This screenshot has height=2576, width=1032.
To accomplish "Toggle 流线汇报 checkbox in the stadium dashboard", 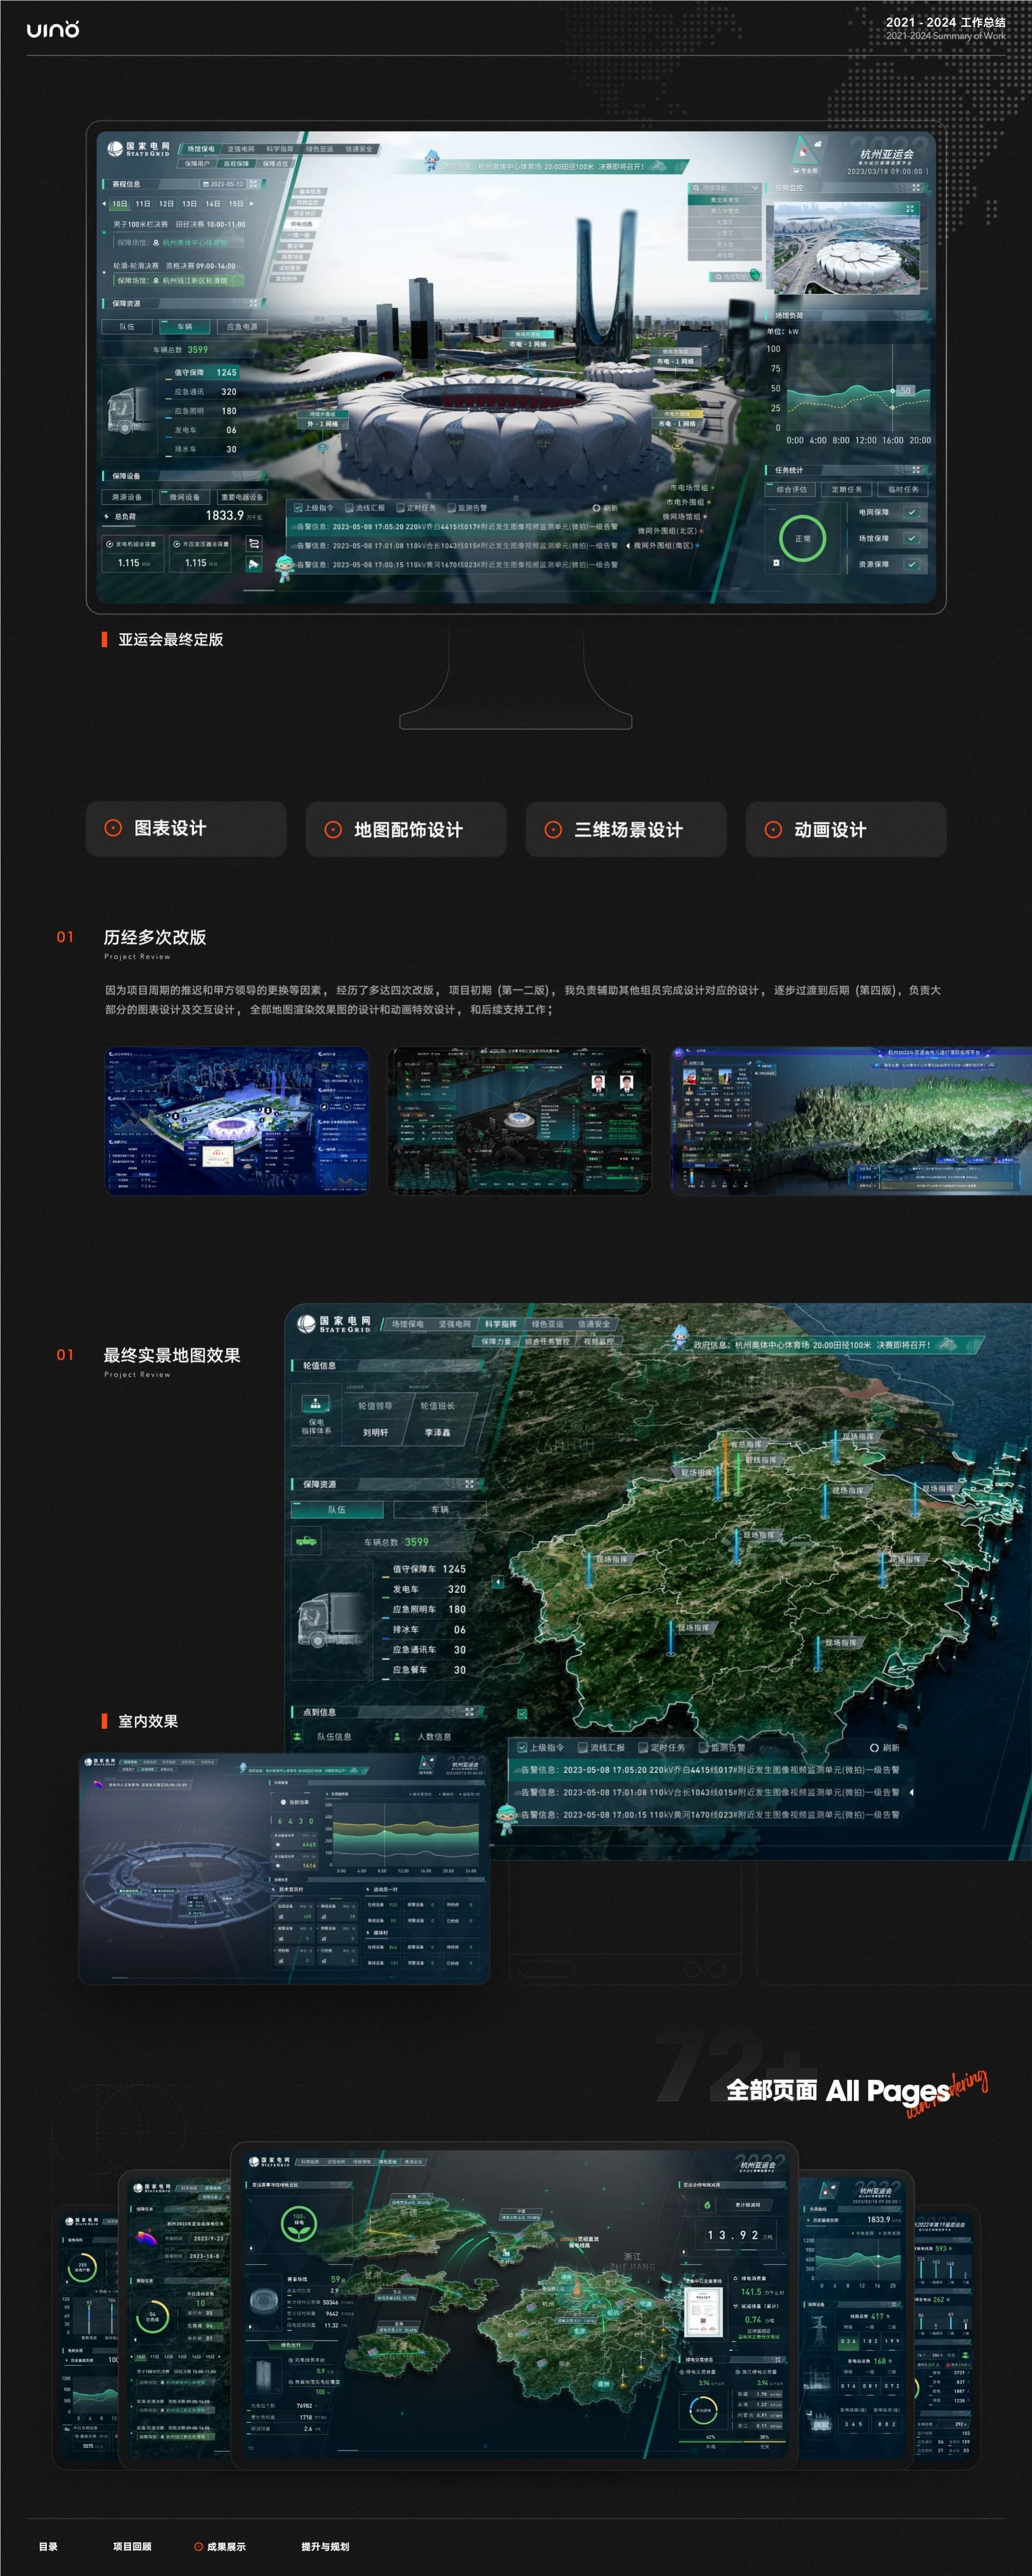I will (349, 508).
